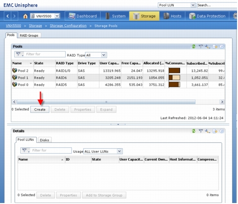Click the Pools horizontal scrollbar thumb
238x204 pixels.
(x=106, y=102)
